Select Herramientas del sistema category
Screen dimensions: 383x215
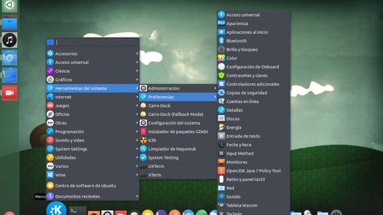point(93,88)
